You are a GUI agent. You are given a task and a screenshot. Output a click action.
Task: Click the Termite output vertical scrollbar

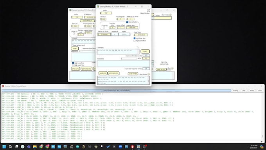pos(262,116)
